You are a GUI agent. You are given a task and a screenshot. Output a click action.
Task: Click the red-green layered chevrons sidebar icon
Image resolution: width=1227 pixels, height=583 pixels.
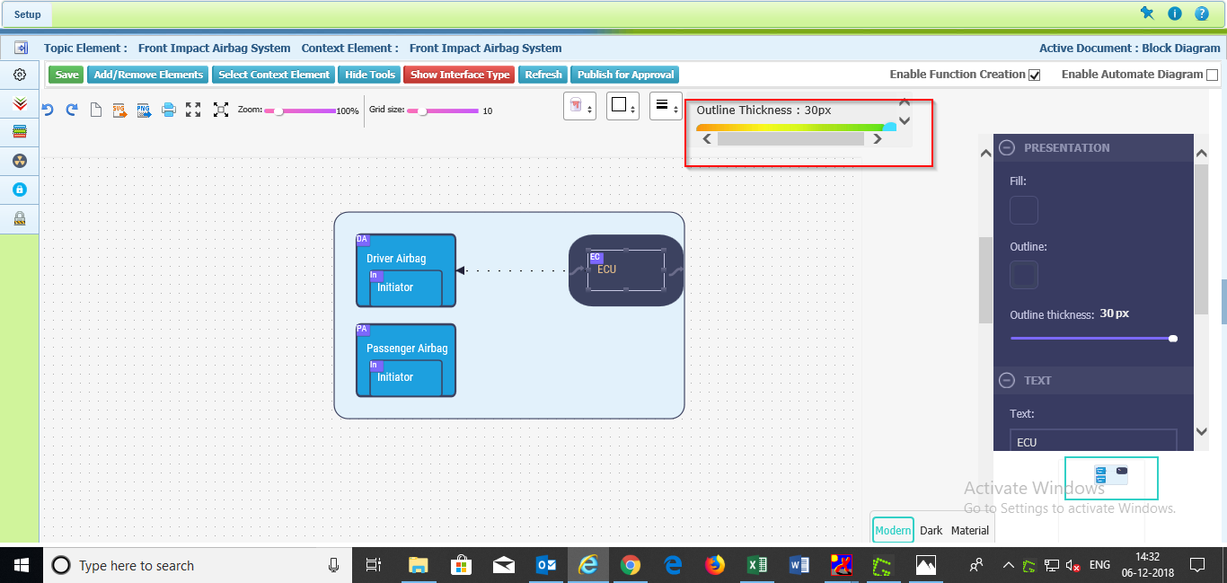pyautogui.click(x=20, y=104)
